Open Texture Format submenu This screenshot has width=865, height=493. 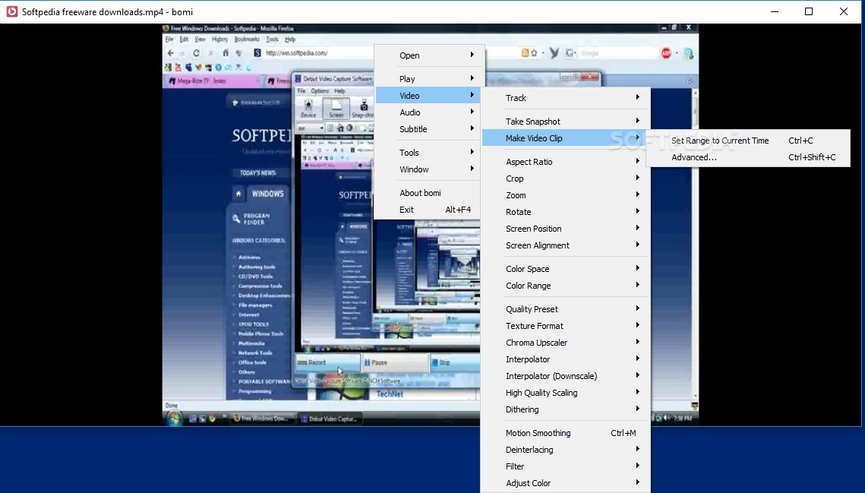click(x=566, y=326)
